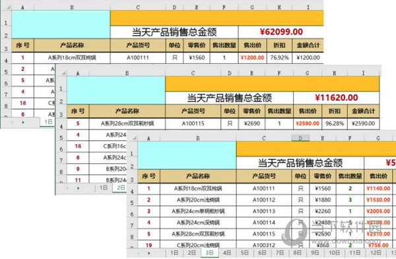Click the A100112 cell in front window
The width and height of the screenshot is (396, 259).
coord(264,200)
